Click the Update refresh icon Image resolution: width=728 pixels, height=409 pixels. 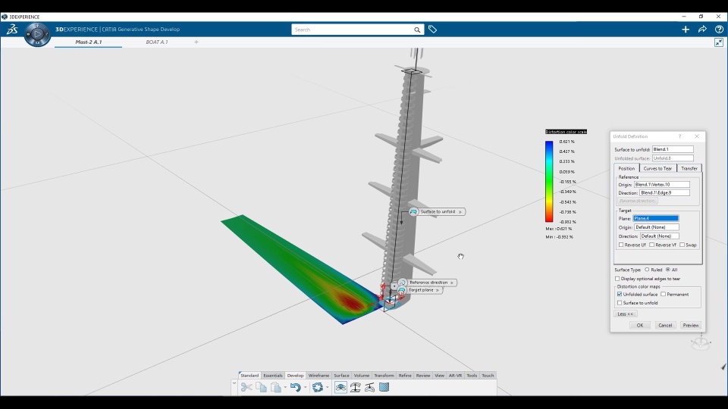(x=318, y=387)
